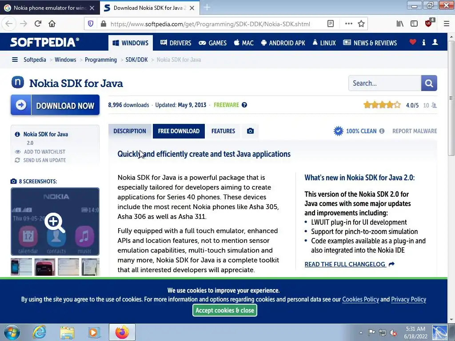Image resolution: width=455 pixels, height=341 pixels.
Task: Open the Privacy Policy link
Action: click(409, 299)
